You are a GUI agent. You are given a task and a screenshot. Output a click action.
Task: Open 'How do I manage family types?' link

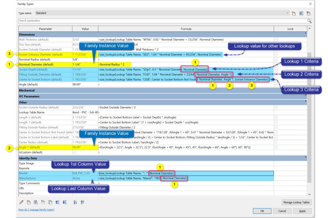tap(36, 210)
